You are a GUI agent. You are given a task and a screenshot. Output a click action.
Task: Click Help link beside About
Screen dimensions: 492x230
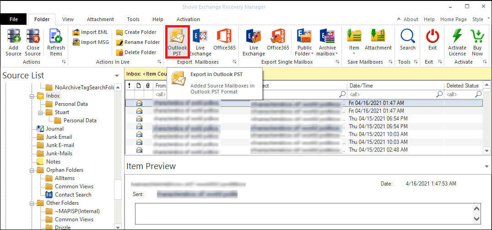[429, 19]
